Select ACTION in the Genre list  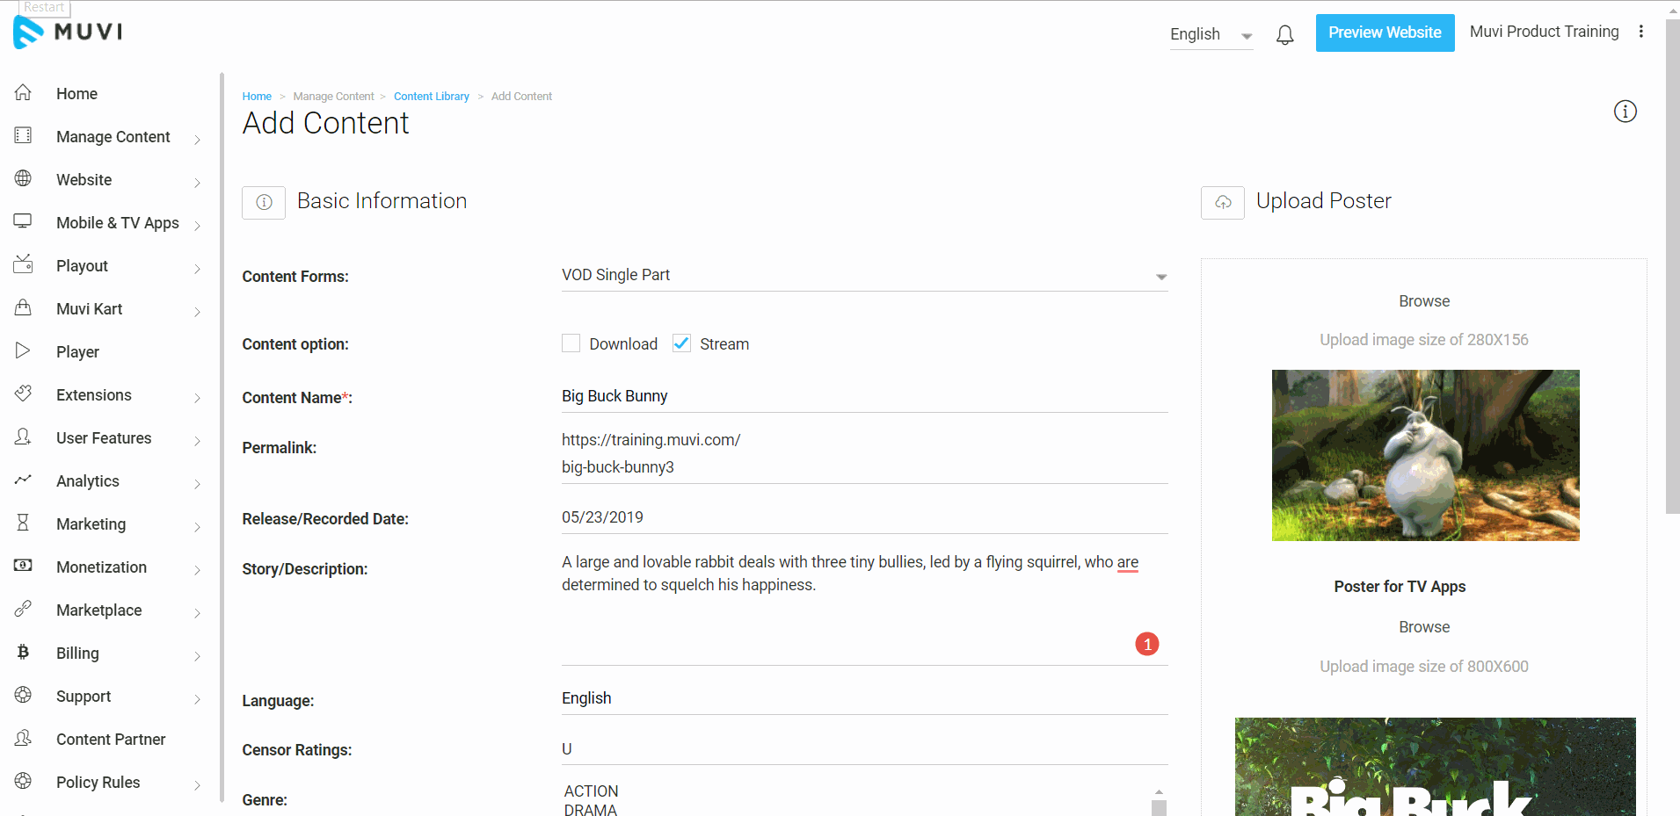coord(591,791)
